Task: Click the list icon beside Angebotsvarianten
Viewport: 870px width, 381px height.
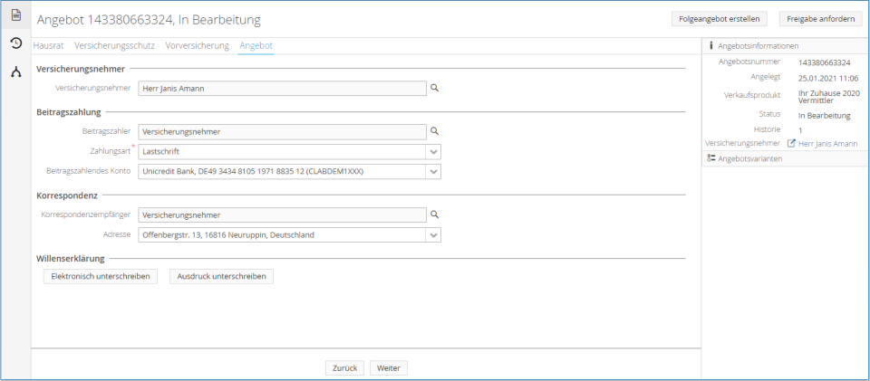Action: click(x=711, y=158)
